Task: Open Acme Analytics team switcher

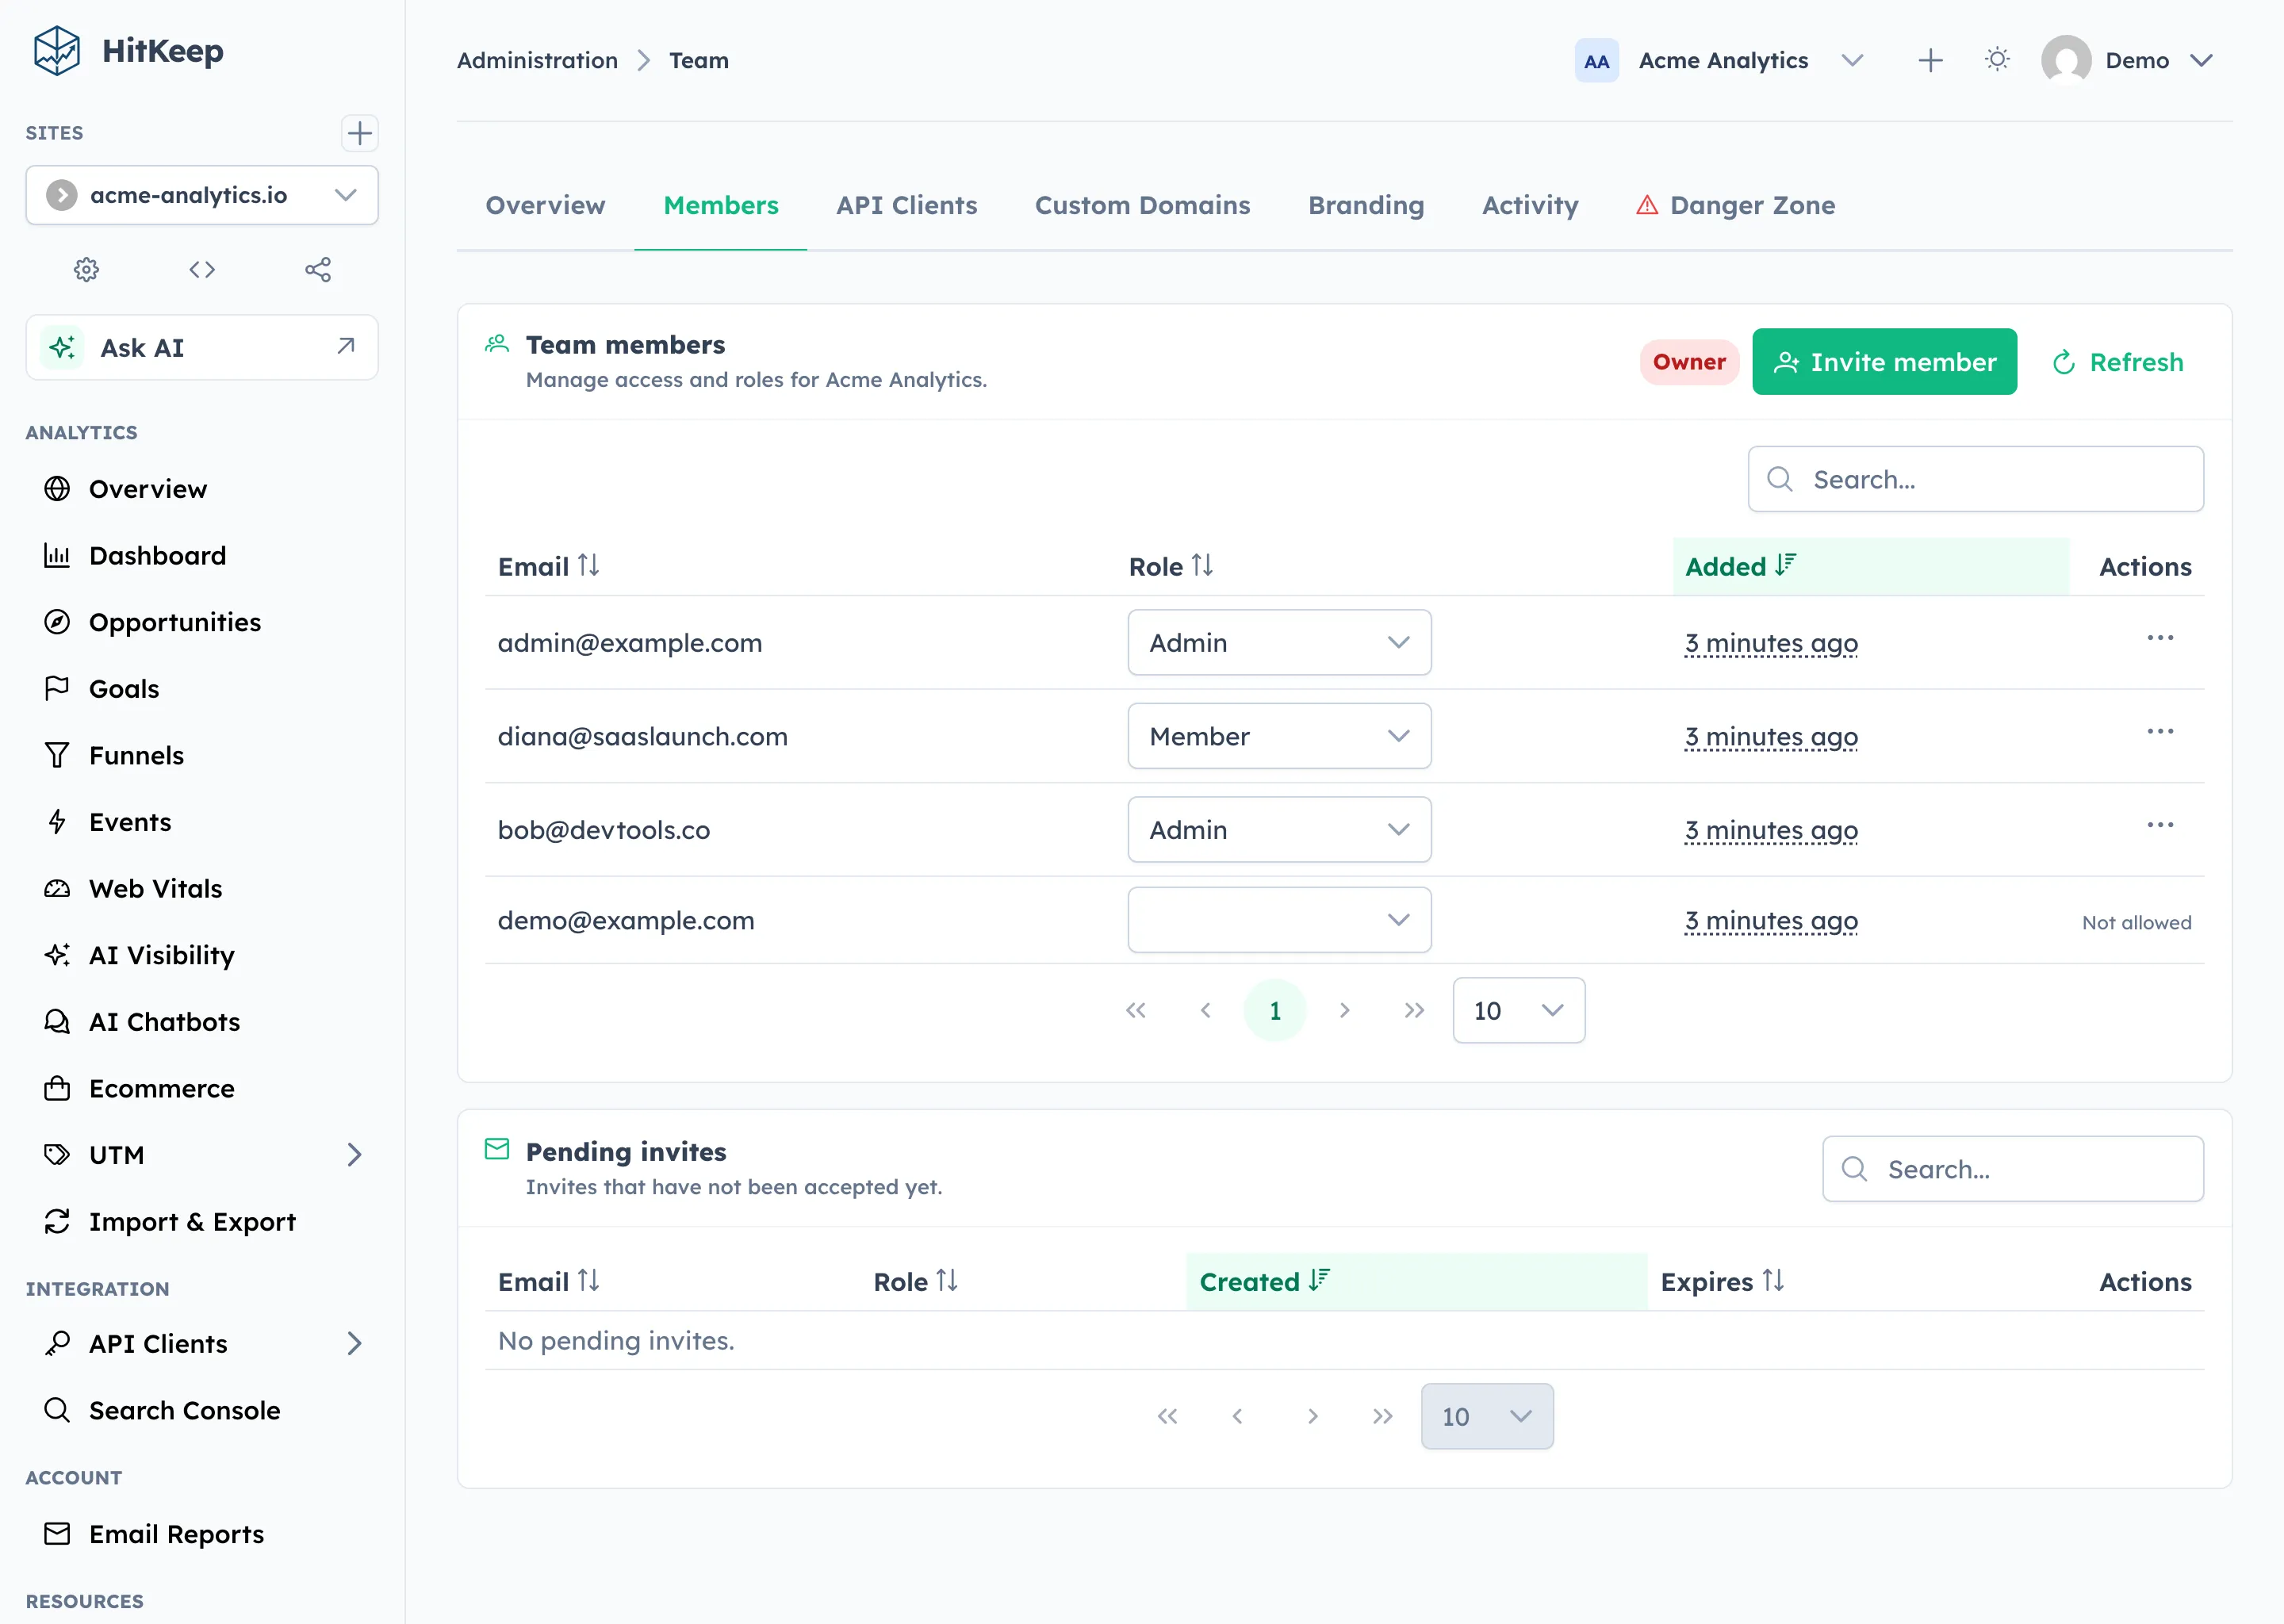Action: click(x=1720, y=61)
